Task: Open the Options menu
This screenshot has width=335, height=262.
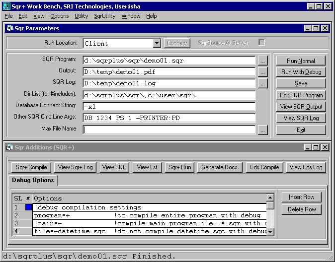Action: pos(60,16)
